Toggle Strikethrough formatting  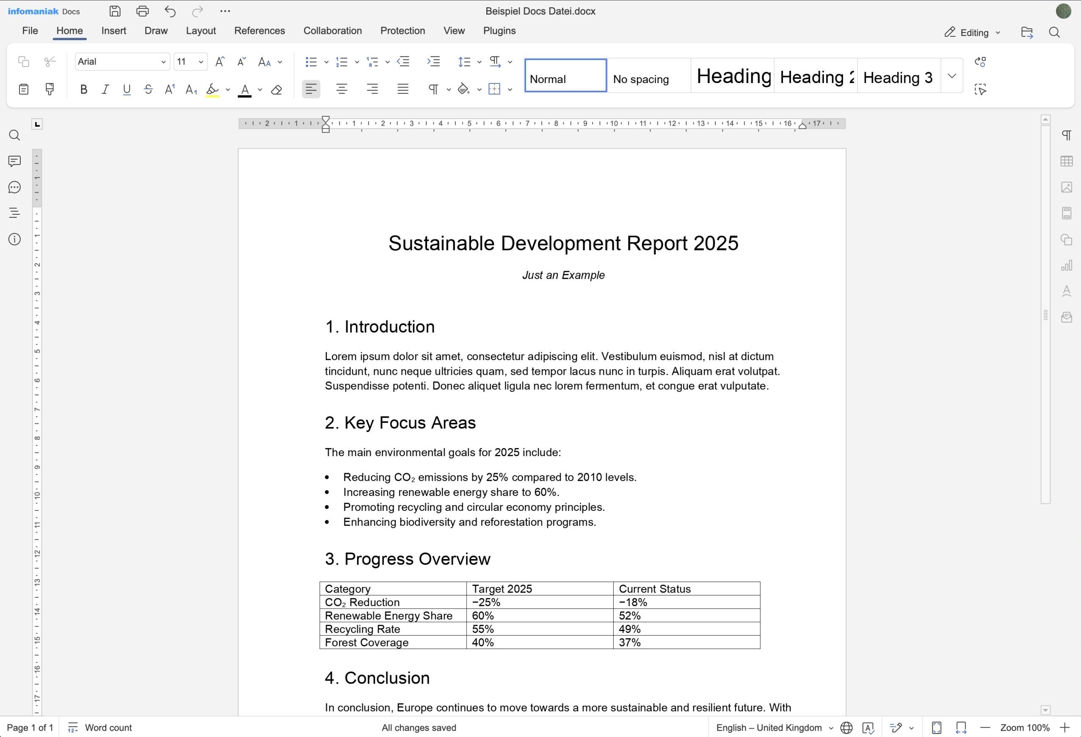point(149,89)
